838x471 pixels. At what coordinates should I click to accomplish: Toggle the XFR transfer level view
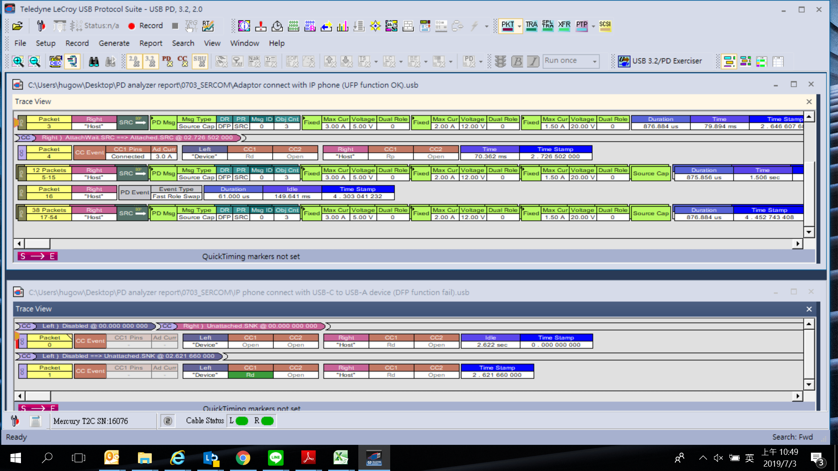coord(564,26)
